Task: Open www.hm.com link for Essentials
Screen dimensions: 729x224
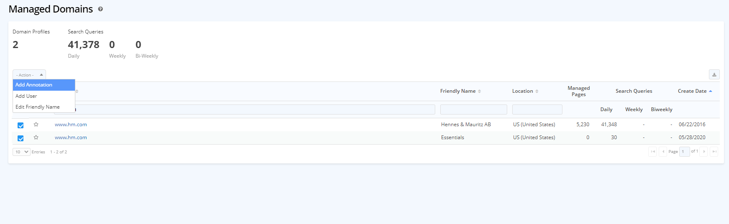Action: [x=71, y=137]
